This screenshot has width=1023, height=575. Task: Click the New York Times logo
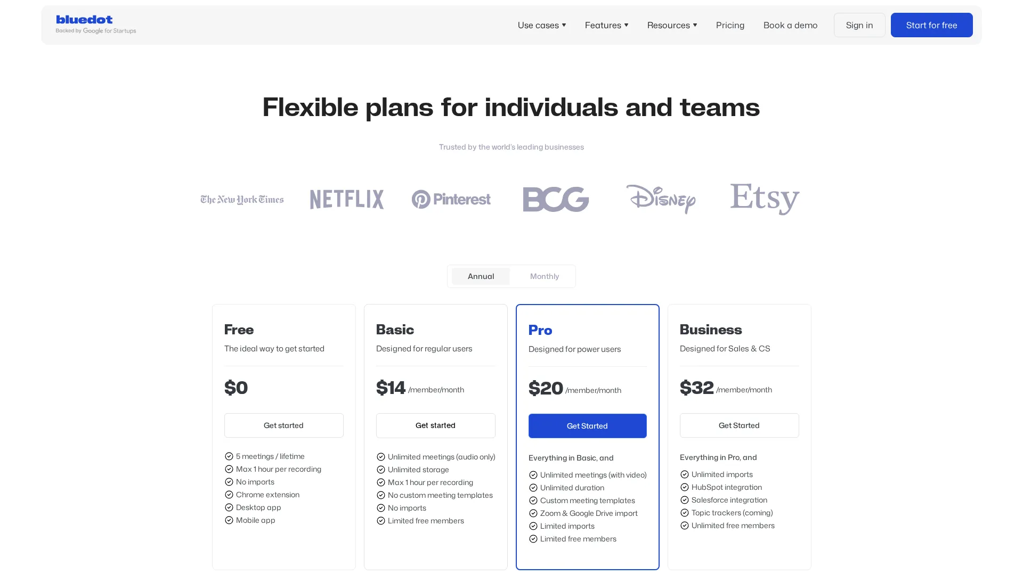click(242, 200)
